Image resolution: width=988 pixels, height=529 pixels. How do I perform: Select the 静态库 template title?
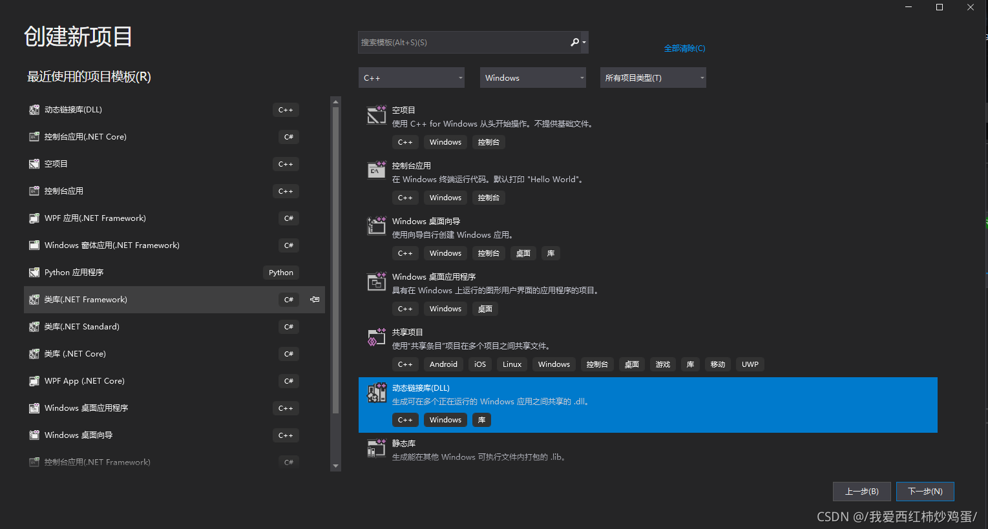point(404,444)
